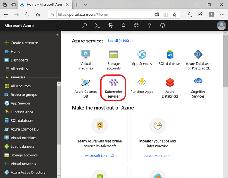Image resolution: width=228 pixels, height=178 pixels.
Task: Go to Dashboard in sidebar
Action: tap(19, 60)
